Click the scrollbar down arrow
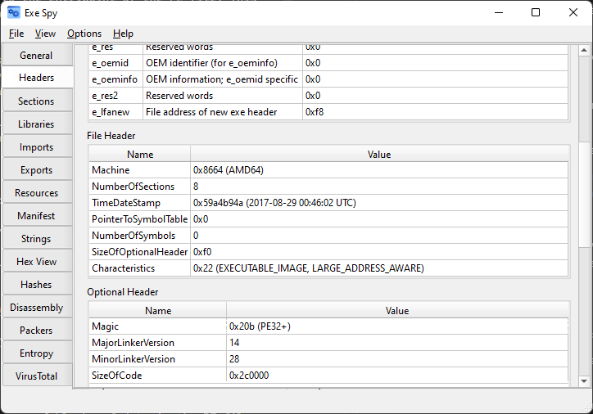 [x=583, y=380]
